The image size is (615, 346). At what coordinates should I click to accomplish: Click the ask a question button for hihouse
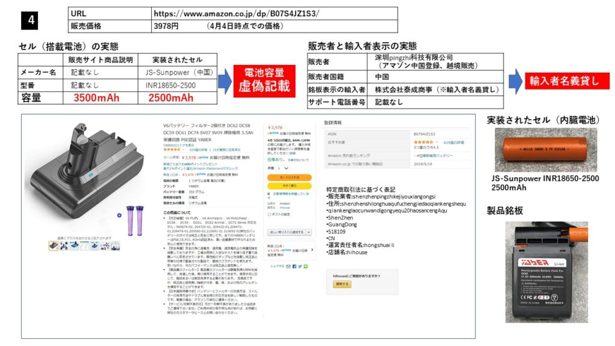pyautogui.click(x=342, y=285)
